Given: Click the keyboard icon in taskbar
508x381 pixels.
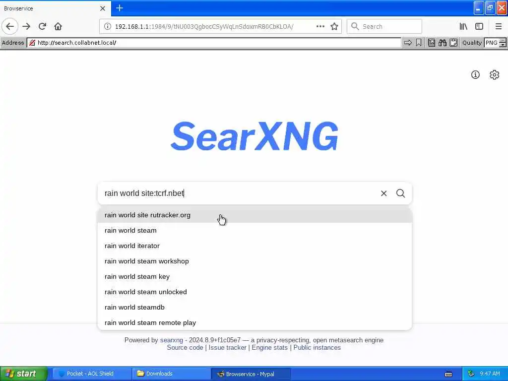Looking at the screenshot, I should pos(448,374).
